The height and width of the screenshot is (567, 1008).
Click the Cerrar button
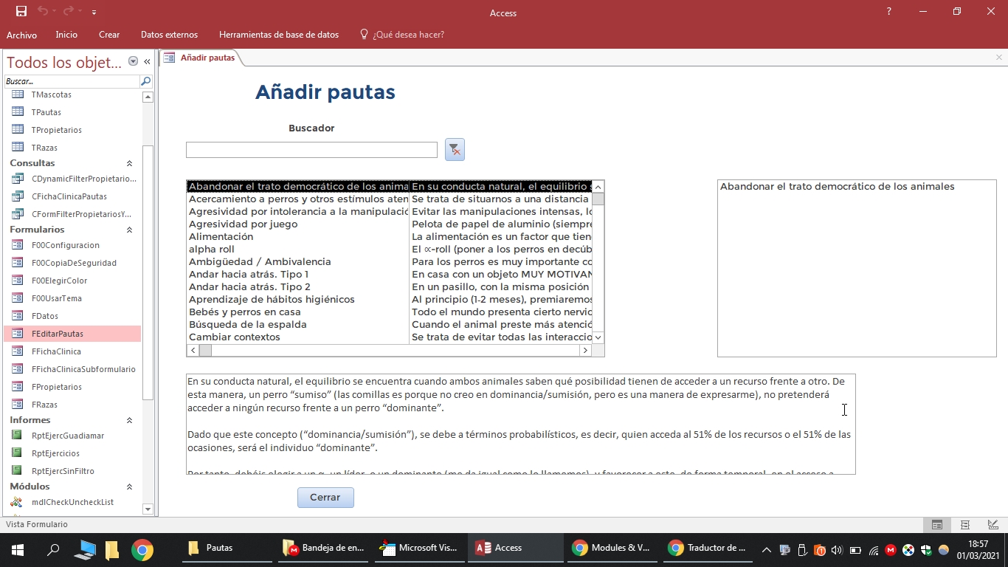point(325,498)
